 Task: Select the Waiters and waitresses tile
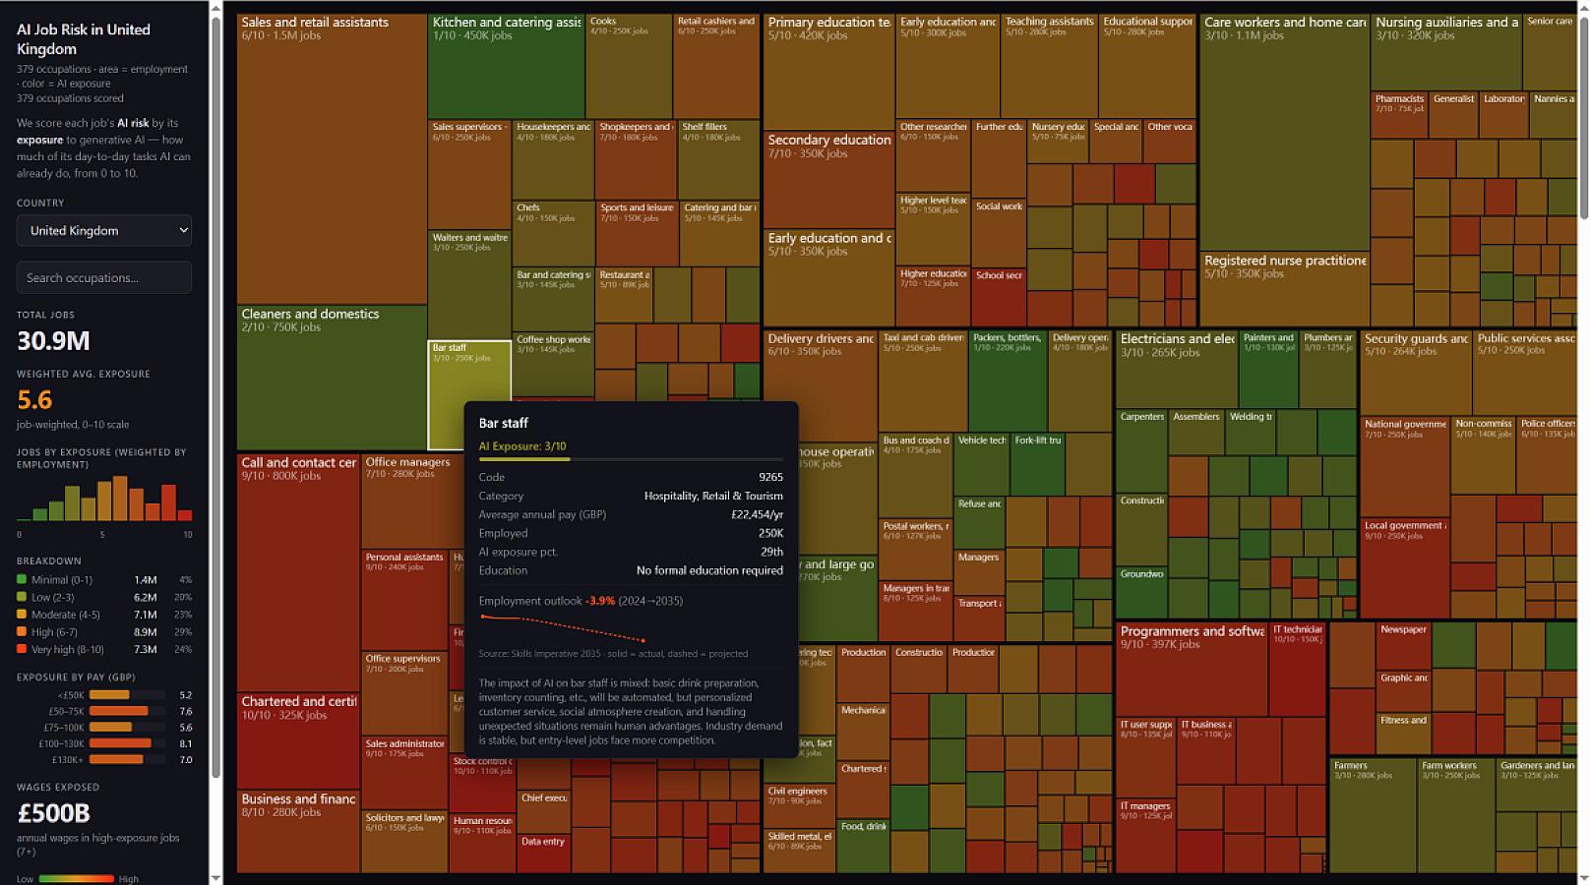[469, 284]
